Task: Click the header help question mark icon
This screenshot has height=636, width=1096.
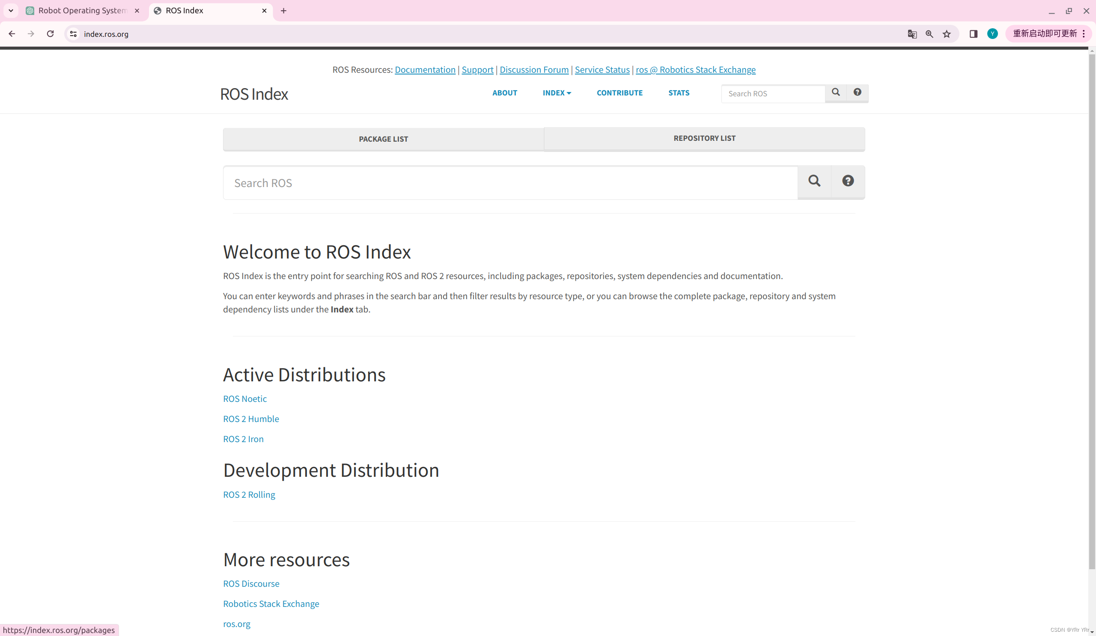Action: [857, 92]
